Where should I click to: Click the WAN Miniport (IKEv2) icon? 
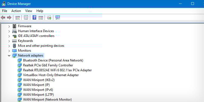coord(20,80)
